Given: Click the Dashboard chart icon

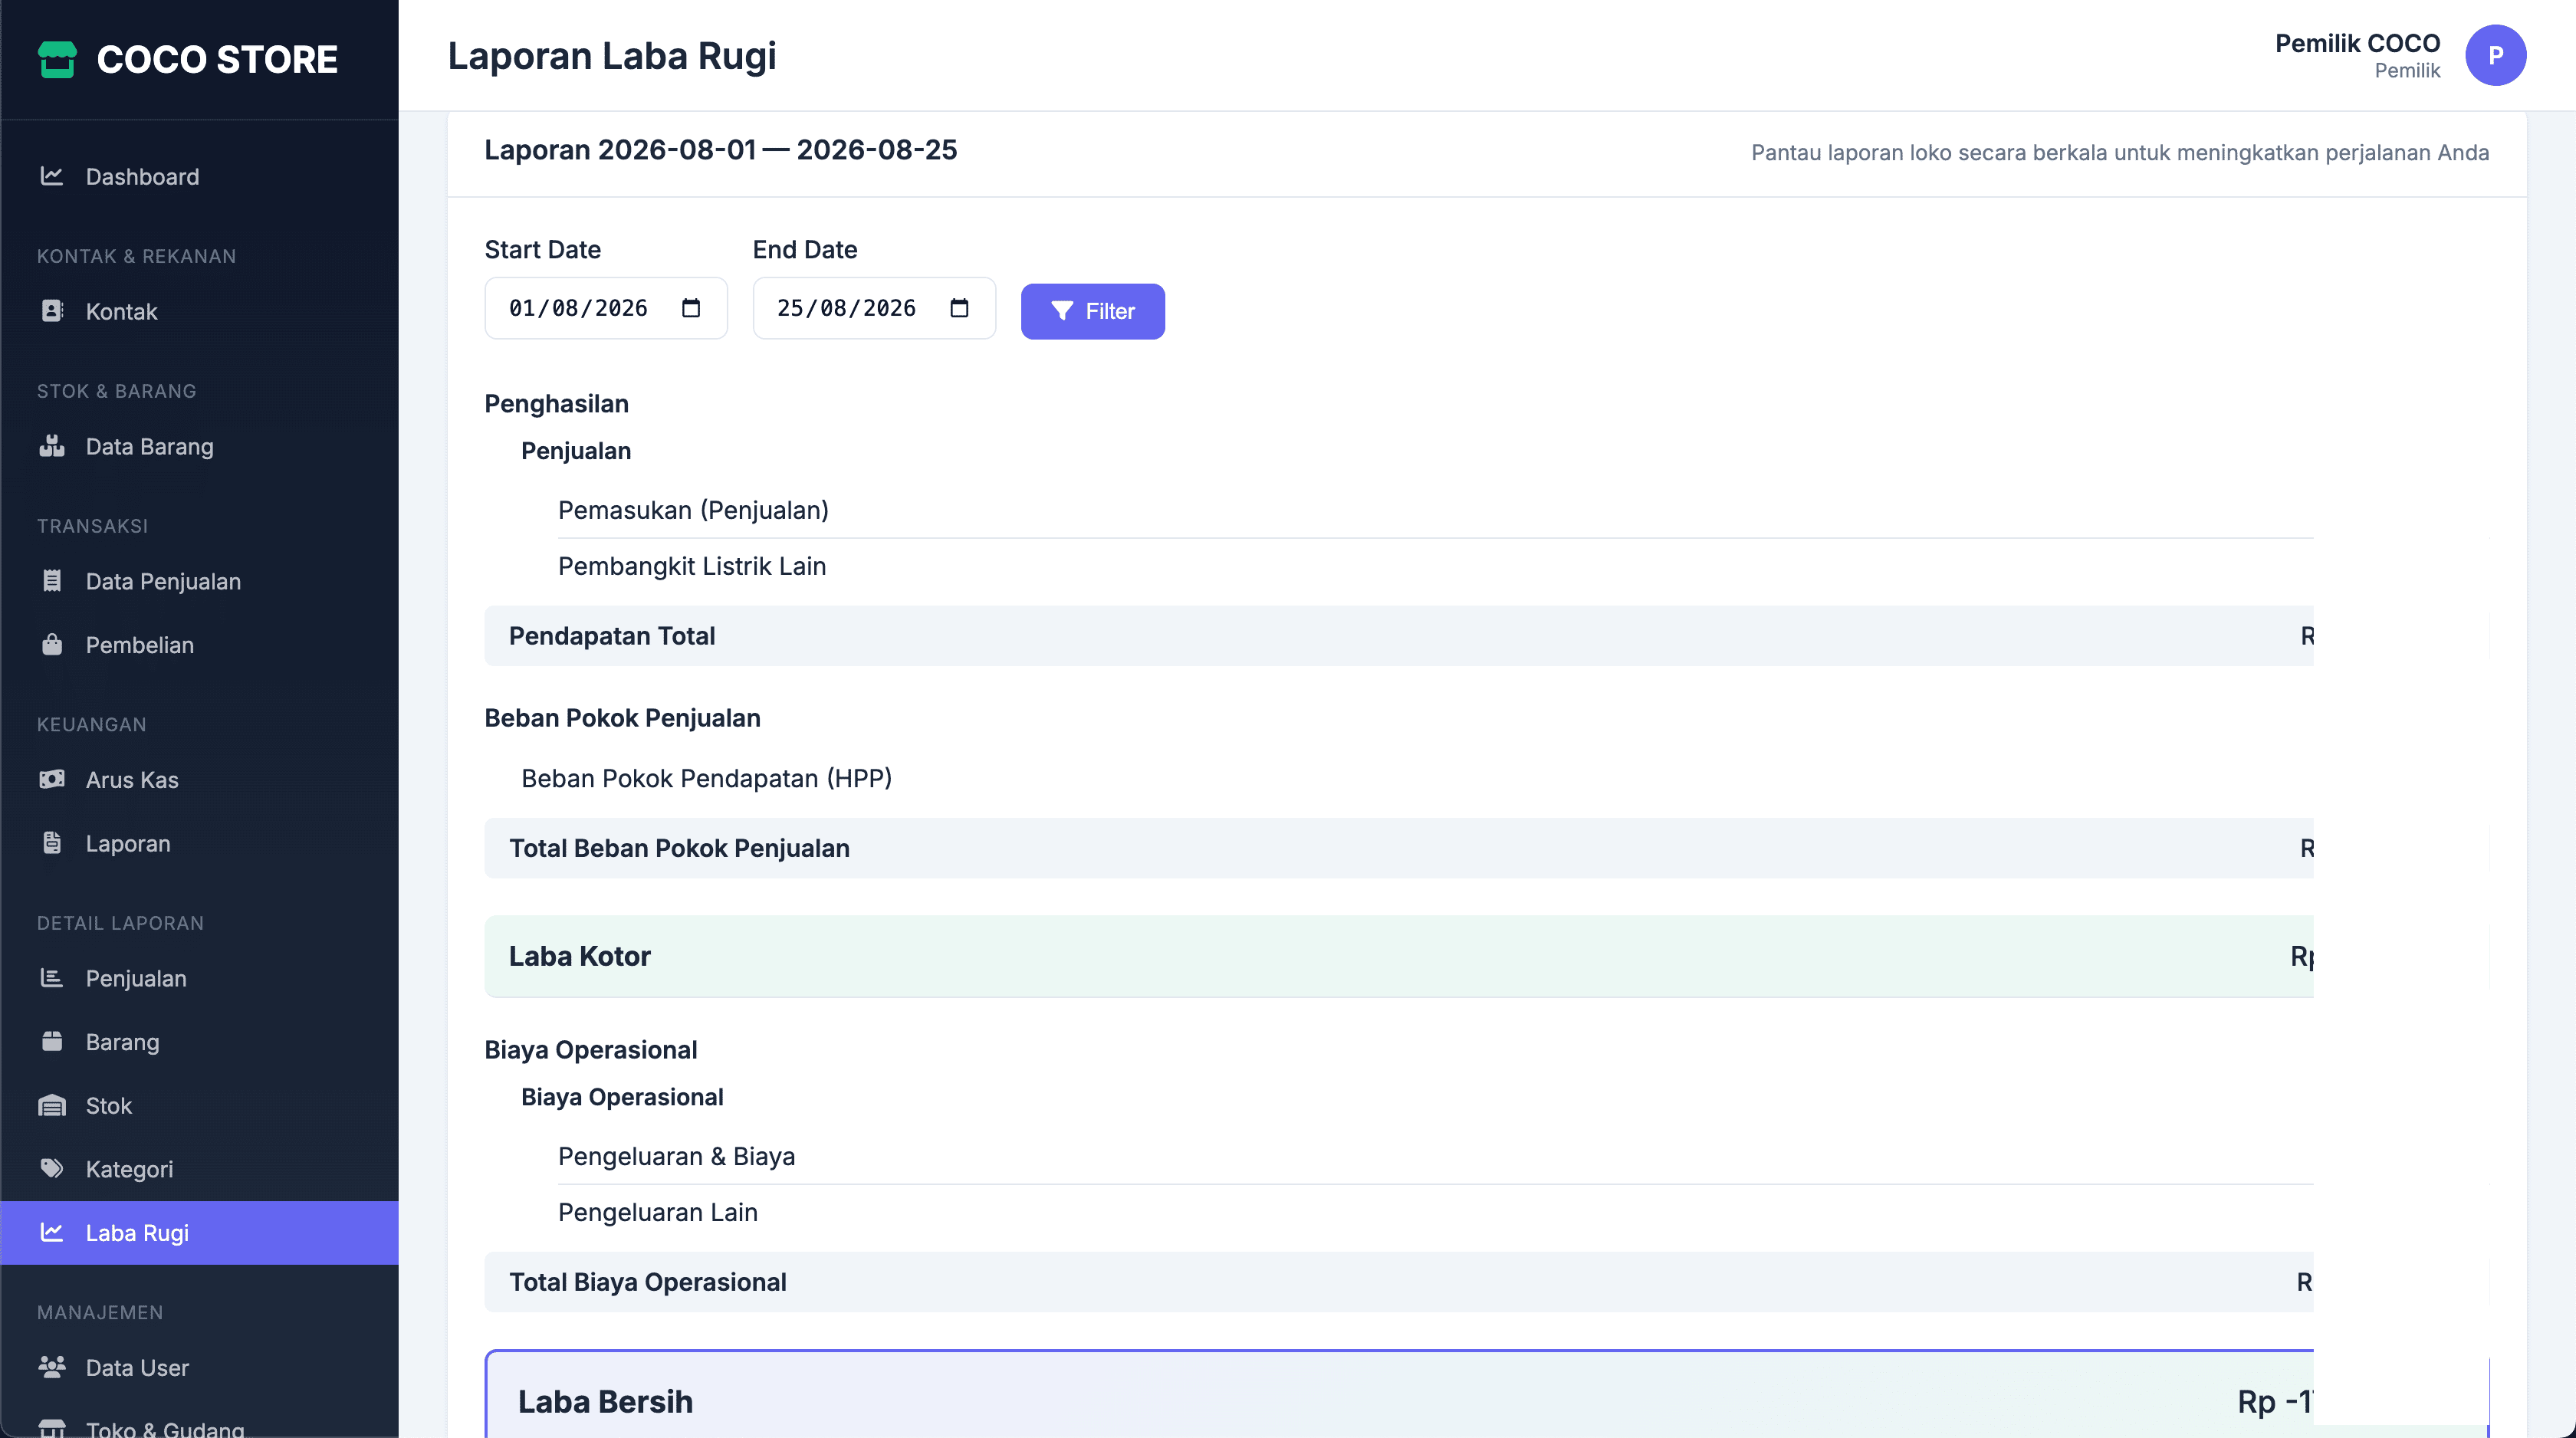Looking at the screenshot, I should [x=52, y=176].
